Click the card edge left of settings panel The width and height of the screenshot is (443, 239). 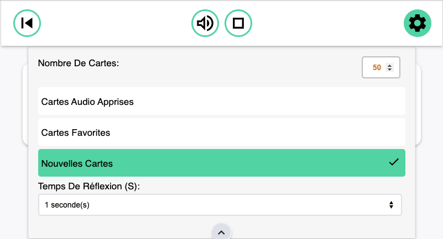click(25, 105)
